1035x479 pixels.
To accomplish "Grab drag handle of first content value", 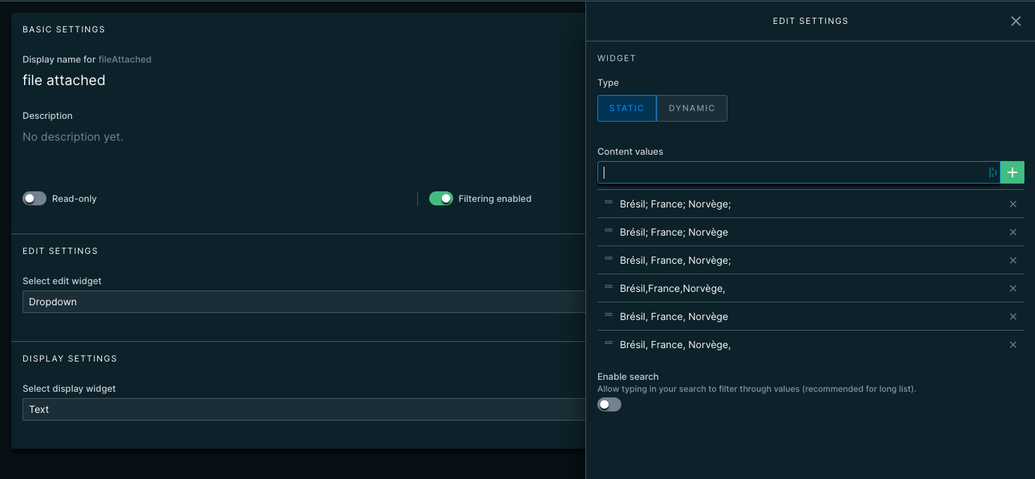I will tap(609, 203).
